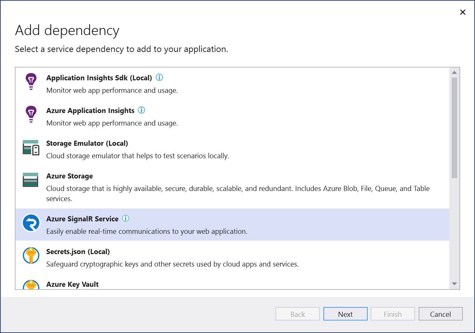Image resolution: width=475 pixels, height=333 pixels.
Task: Click the Azure SignalR Service circular icon
Action: 31,223
